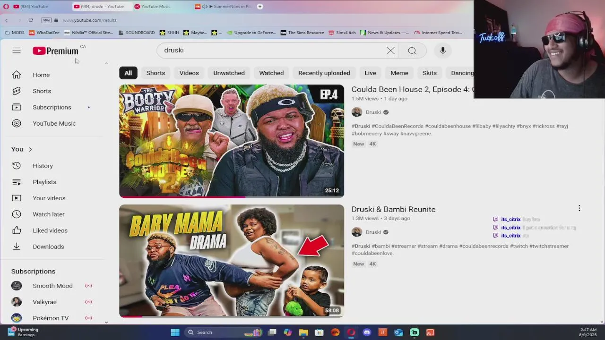This screenshot has width=605, height=340.
Task: Open Smooth Mood subscription channel
Action: 52,286
